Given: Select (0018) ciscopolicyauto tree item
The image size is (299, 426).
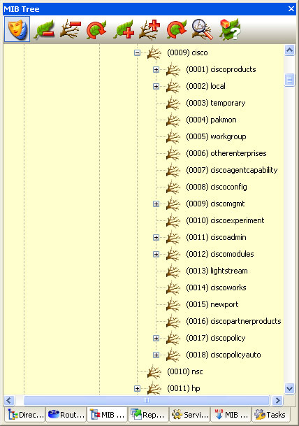Looking at the screenshot, I should [224, 355].
